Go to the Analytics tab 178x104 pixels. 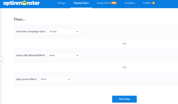(x=130, y=3)
